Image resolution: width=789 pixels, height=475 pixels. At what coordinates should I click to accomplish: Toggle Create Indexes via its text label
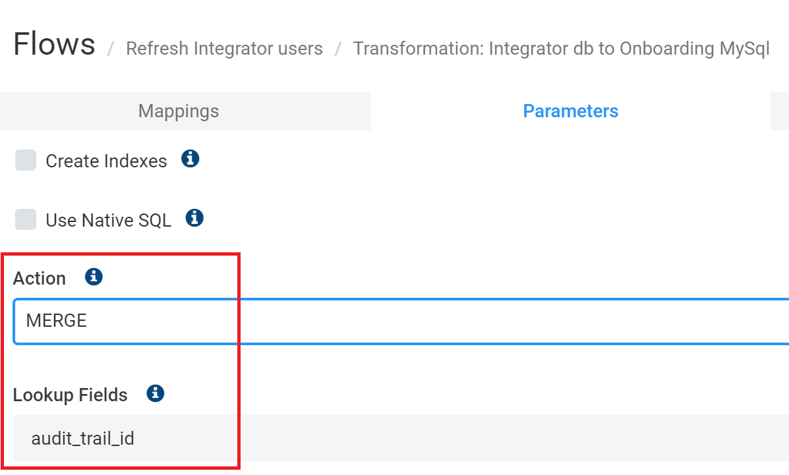[x=106, y=161]
